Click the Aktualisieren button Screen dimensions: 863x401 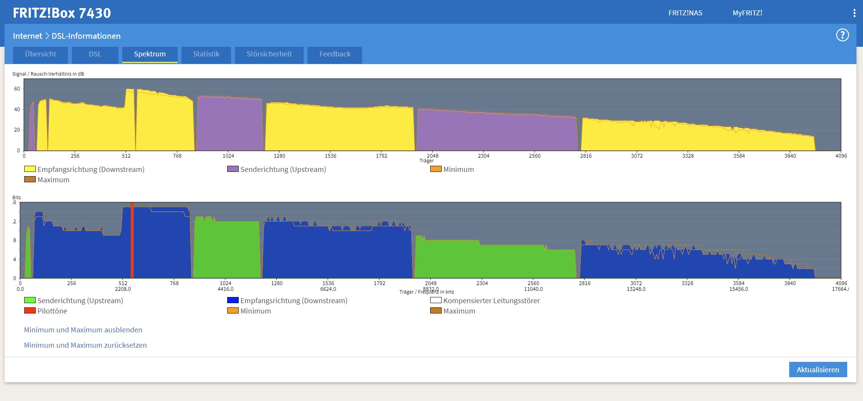tap(818, 370)
